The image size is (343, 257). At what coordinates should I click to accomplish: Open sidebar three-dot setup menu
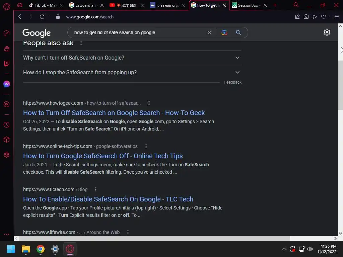(x=7, y=234)
